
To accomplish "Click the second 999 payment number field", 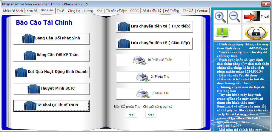I will [151, 115].
